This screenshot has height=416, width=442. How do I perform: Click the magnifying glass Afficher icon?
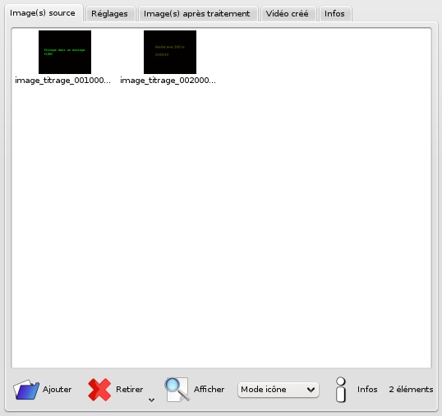pos(177,389)
